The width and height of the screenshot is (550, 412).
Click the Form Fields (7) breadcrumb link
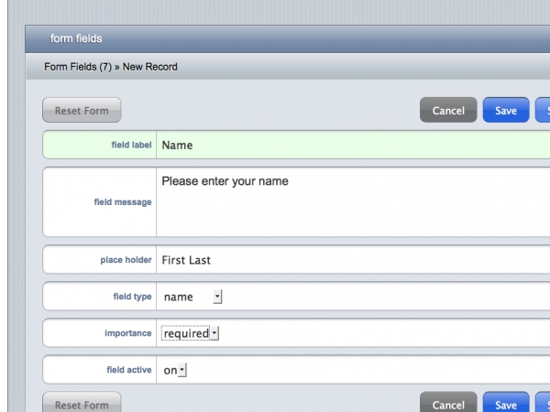pyautogui.click(x=78, y=67)
